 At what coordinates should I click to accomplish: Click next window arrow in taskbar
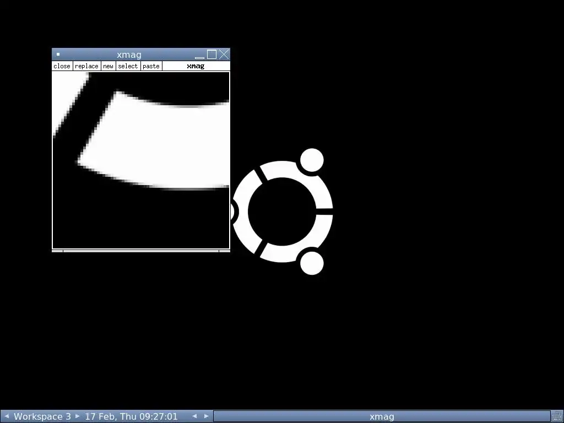point(207,416)
